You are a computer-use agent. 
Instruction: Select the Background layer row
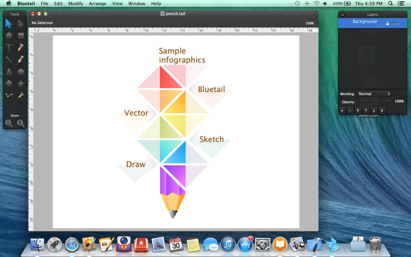click(372, 23)
